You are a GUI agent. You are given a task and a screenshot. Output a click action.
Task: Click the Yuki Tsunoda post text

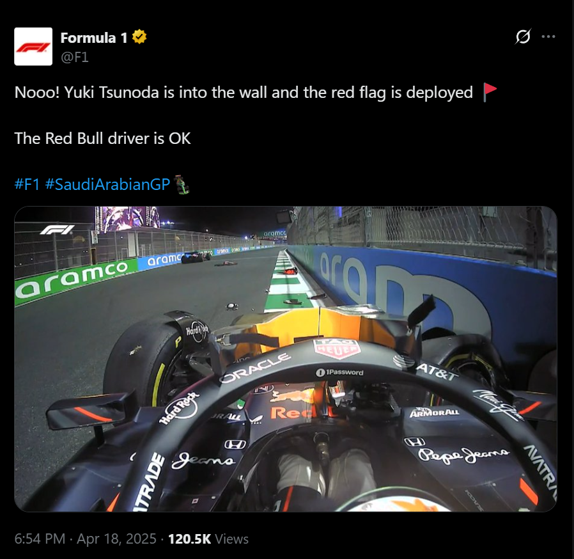tap(244, 92)
